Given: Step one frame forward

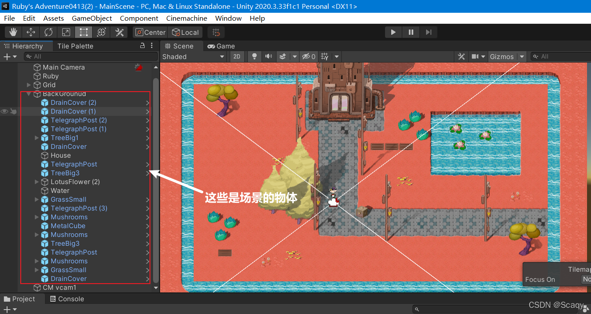Looking at the screenshot, I should click(428, 32).
